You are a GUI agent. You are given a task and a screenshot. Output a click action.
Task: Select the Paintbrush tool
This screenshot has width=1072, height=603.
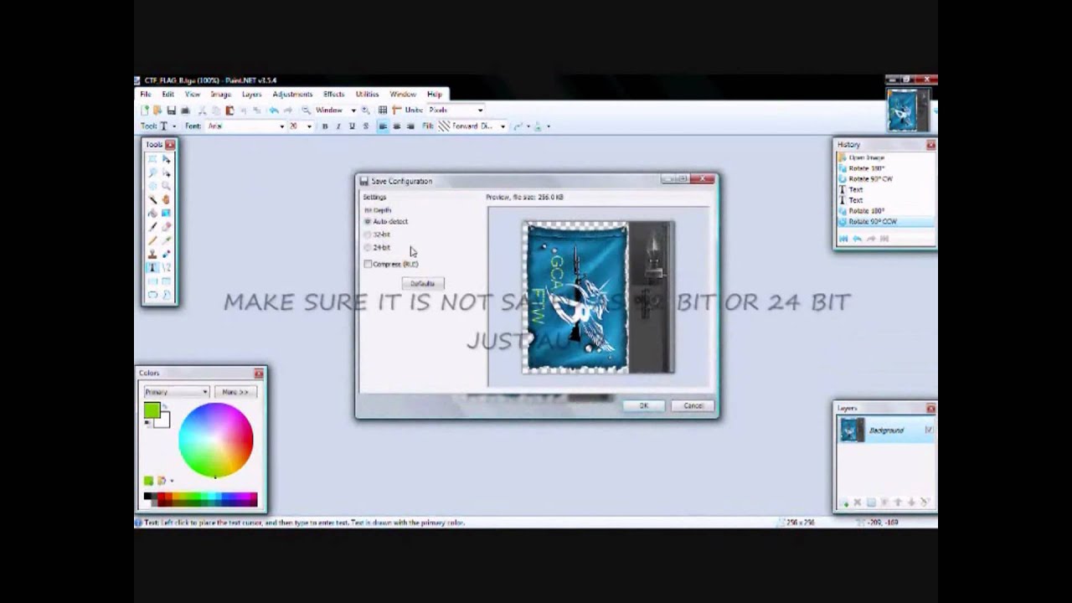click(x=152, y=227)
